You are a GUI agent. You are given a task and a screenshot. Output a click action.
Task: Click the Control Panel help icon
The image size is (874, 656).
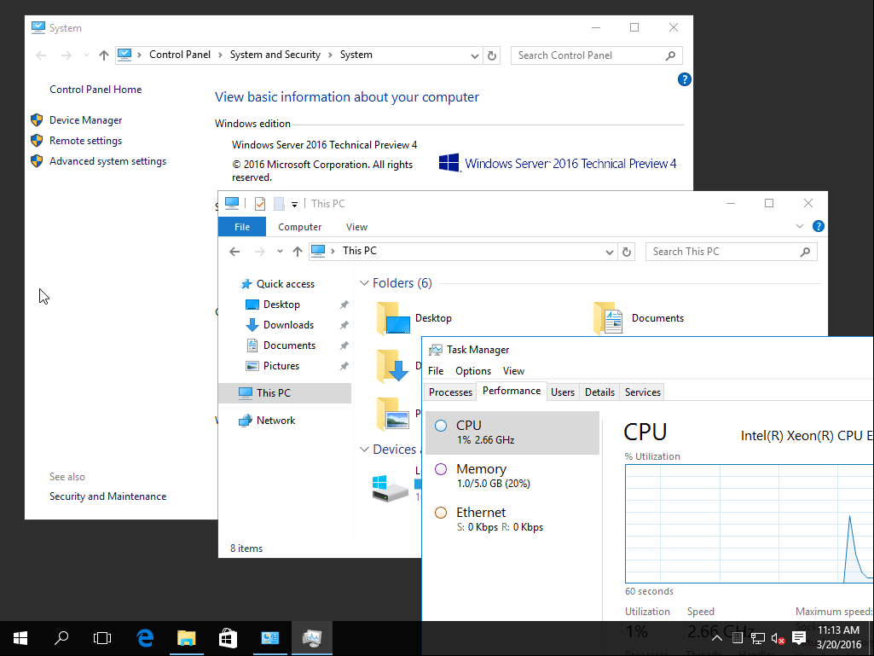684,79
